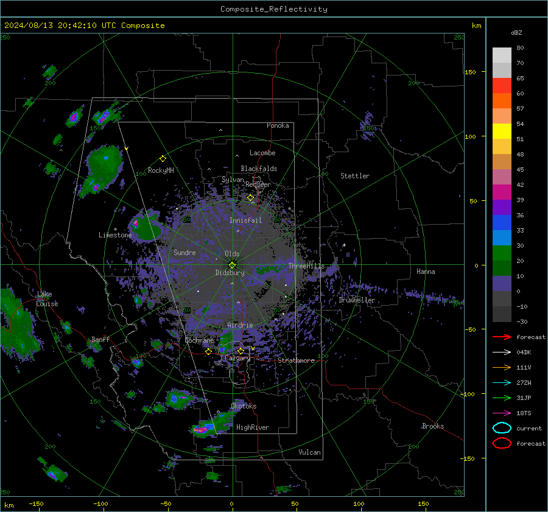Click the green 31JP arrow icon
Image resolution: width=548 pixels, height=512 pixels.
pos(502,398)
